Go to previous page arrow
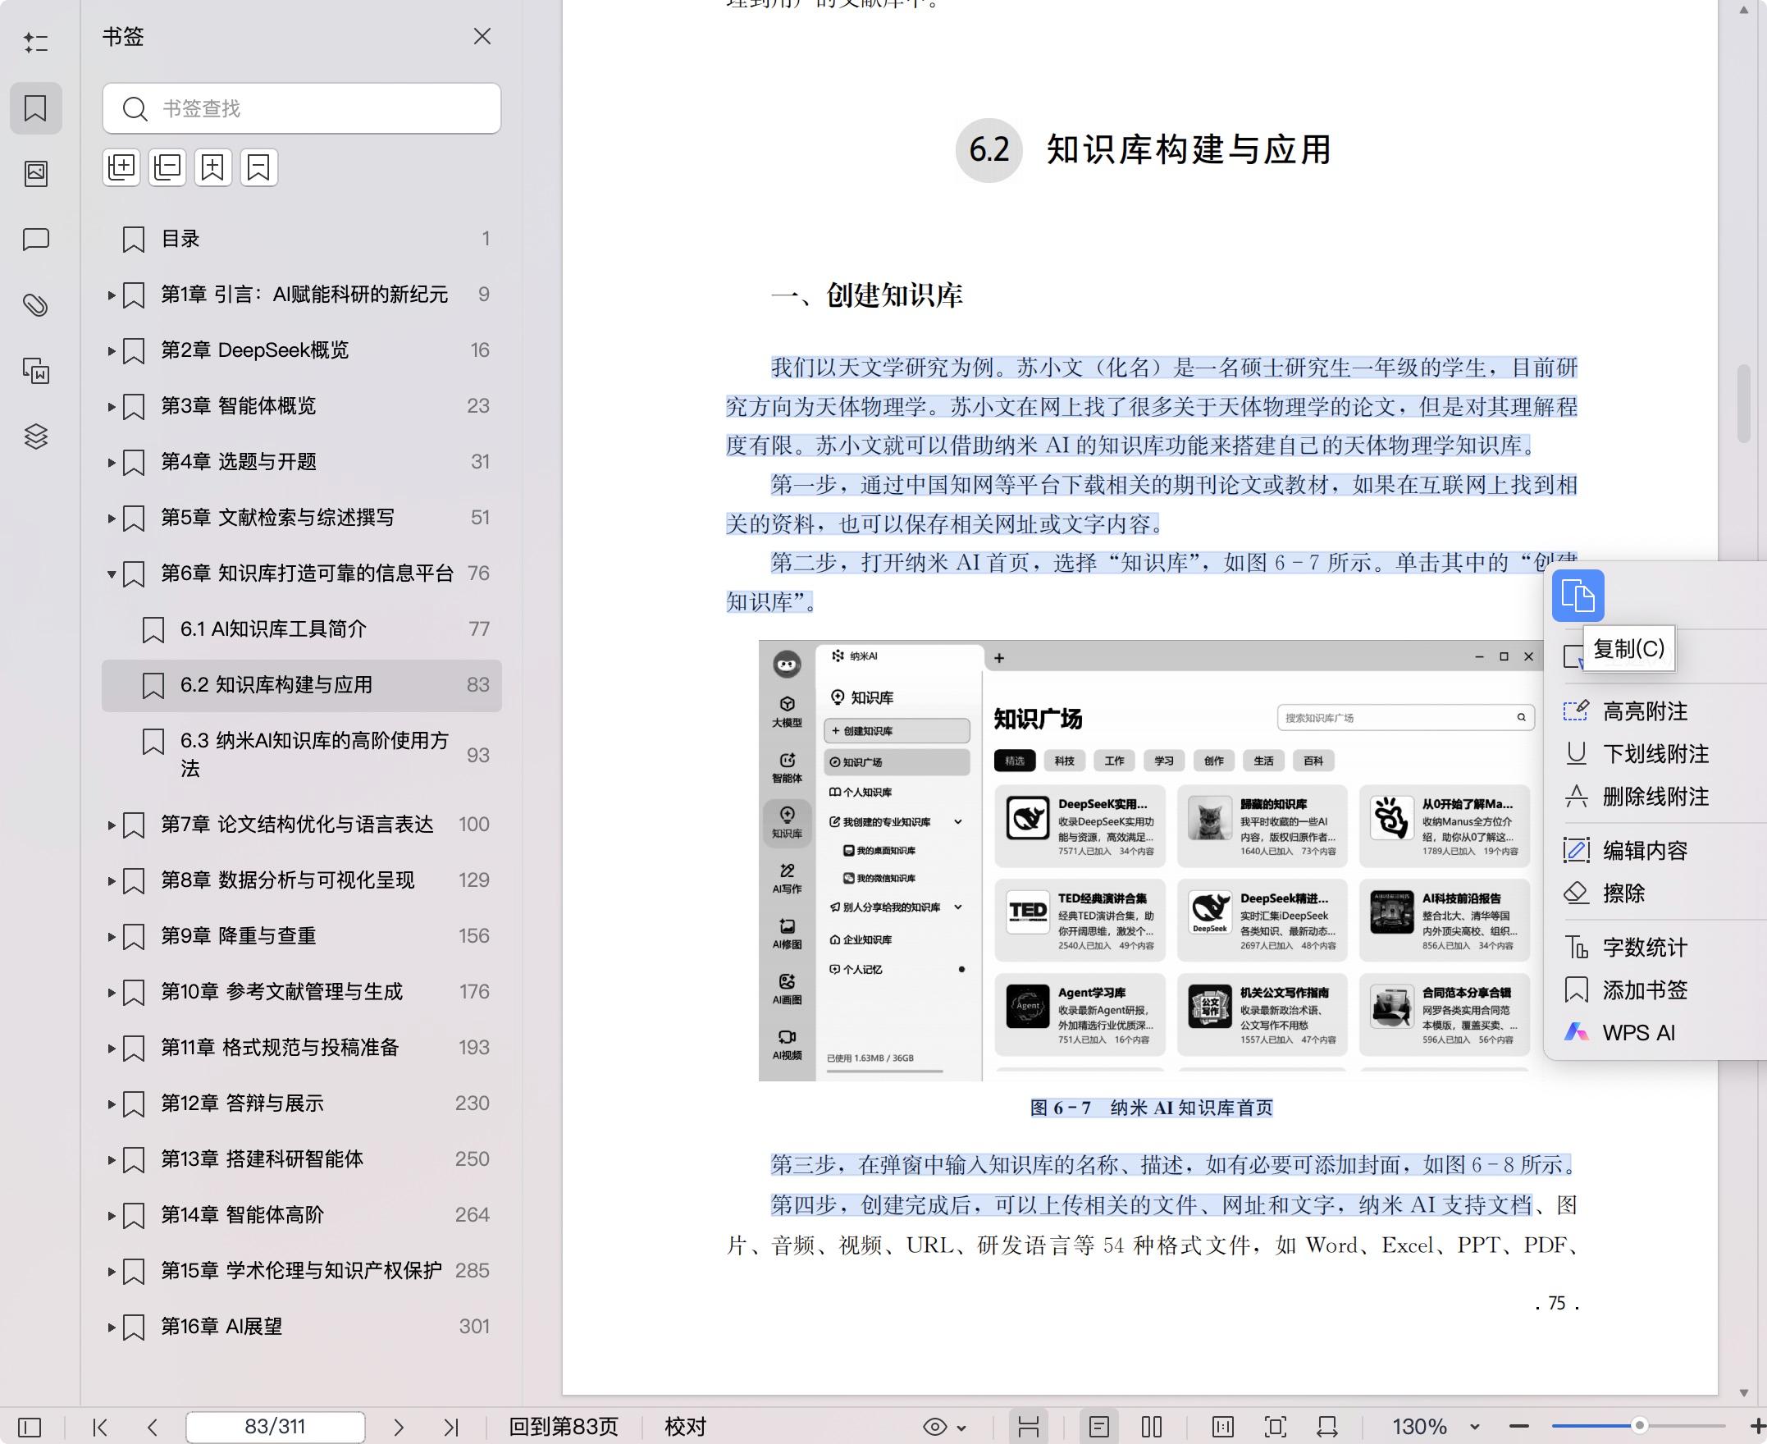Image resolution: width=1767 pixels, height=1444 pixels. click(152, 1428)
